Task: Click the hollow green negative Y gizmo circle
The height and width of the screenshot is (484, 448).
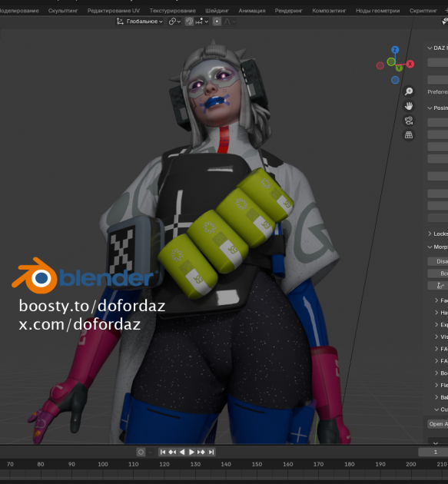Action: coord(391,61)
